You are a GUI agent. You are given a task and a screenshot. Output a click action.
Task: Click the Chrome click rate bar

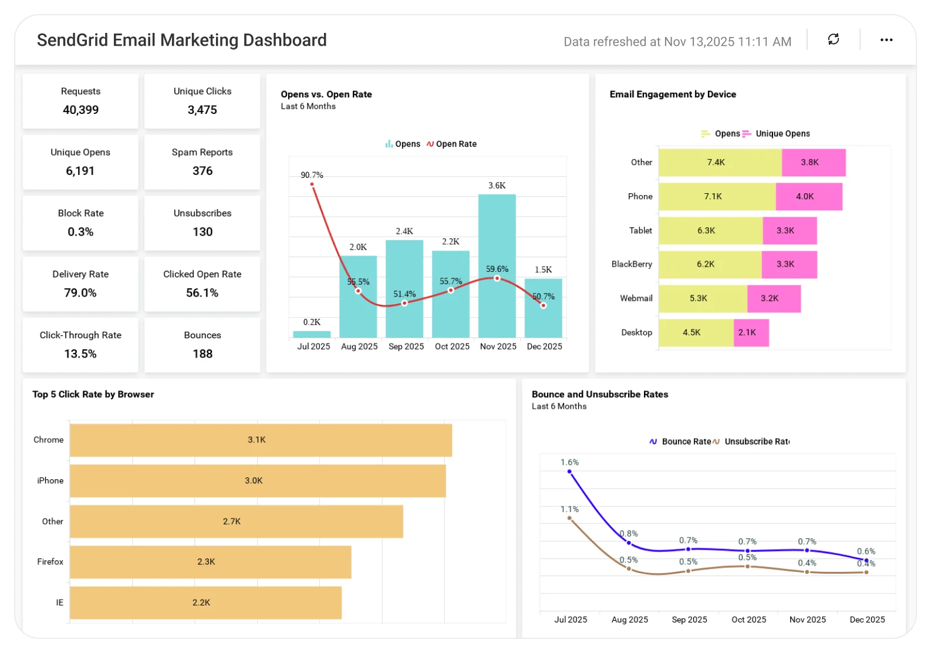[261, 440]
